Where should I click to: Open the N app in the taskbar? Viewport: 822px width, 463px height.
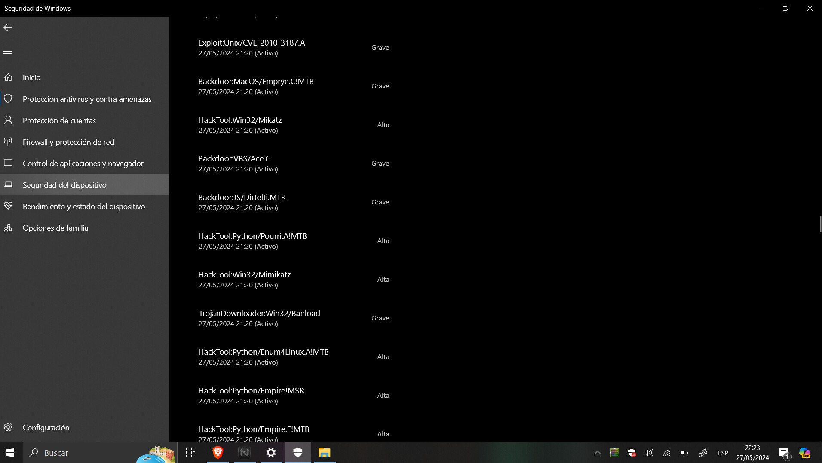[245, 453]
